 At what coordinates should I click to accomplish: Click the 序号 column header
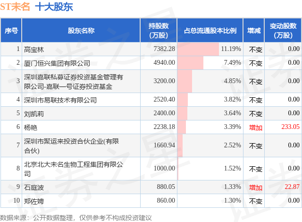(11, 30)
